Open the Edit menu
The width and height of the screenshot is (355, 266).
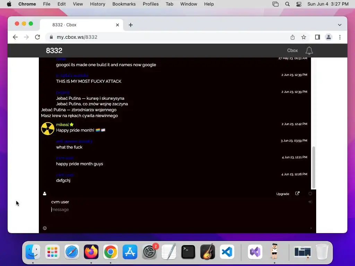[61, 4]
